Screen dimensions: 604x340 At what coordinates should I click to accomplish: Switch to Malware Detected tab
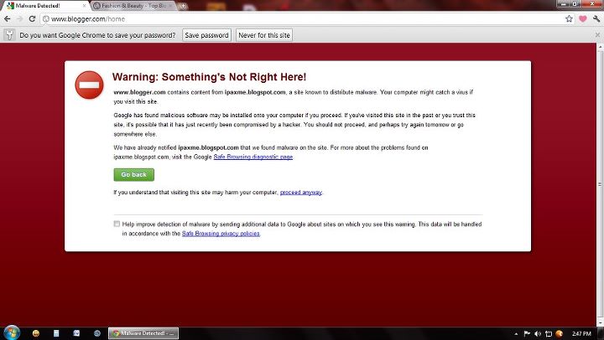click(45, 6)
